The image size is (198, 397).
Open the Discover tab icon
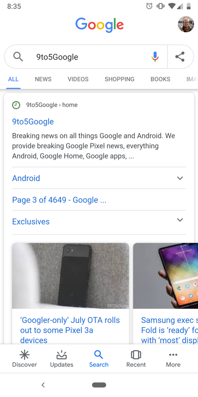click(24, 355)
